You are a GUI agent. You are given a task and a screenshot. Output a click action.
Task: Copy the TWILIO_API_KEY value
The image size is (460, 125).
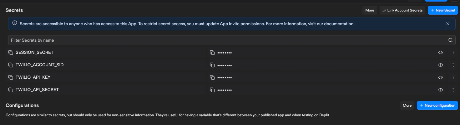[x=212, y=77]
